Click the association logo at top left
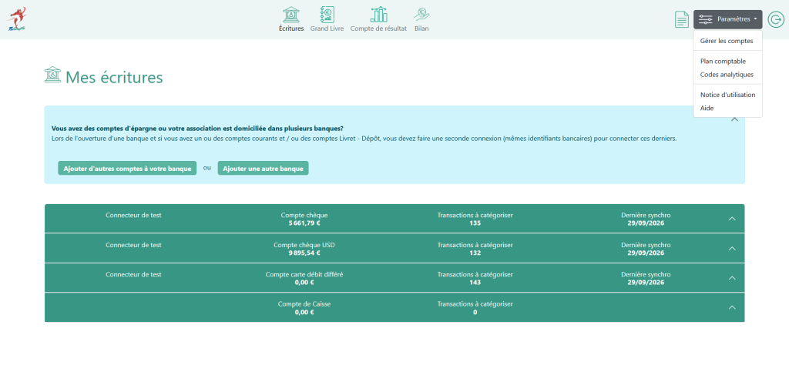Viewport: 789px width, 392px height. [17, 19]
